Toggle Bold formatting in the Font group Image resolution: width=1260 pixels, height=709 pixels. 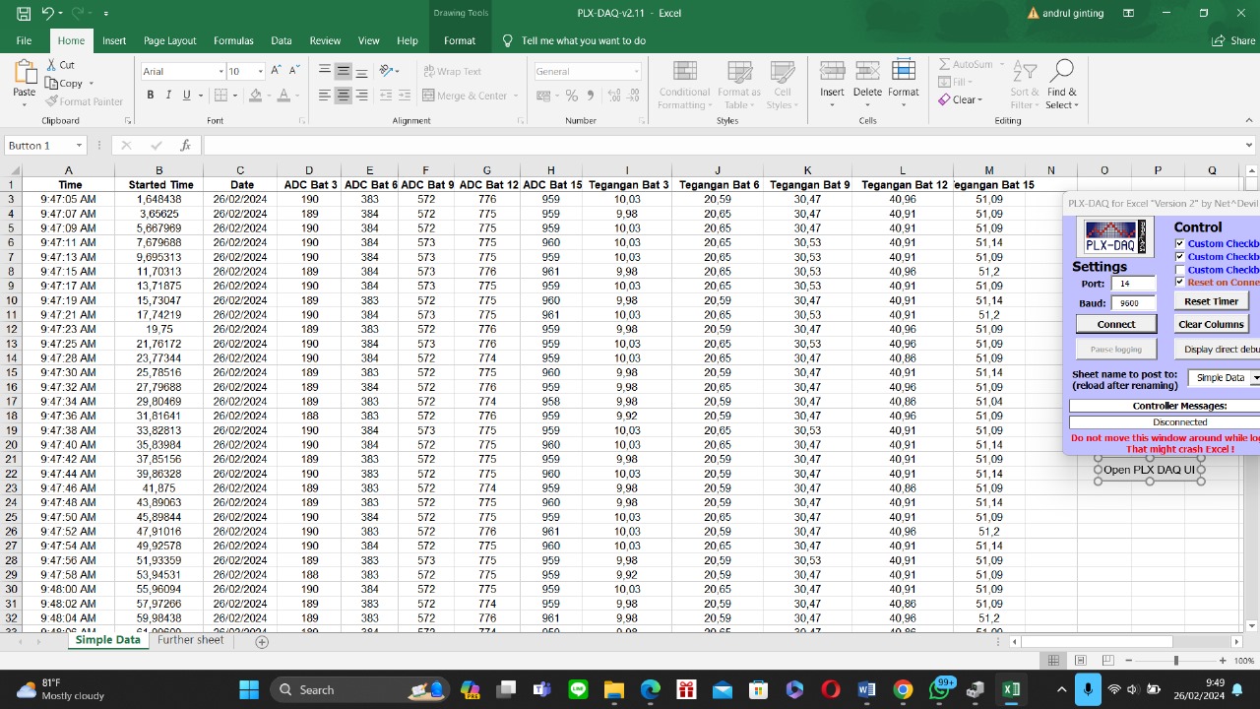tap(151, 96)
